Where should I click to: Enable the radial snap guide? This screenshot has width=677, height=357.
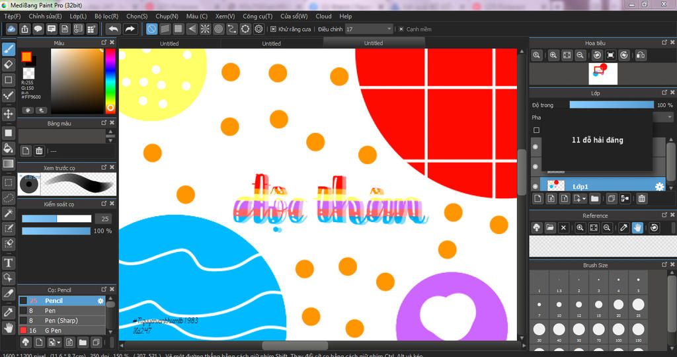pyautogui.click(x=205, y=29)
